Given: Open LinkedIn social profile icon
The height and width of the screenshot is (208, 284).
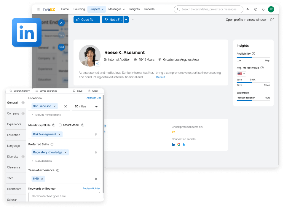Looking at the screenshot, I should coord(174,145).
